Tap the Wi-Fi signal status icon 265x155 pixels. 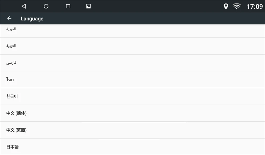click(x=237, y=6)
